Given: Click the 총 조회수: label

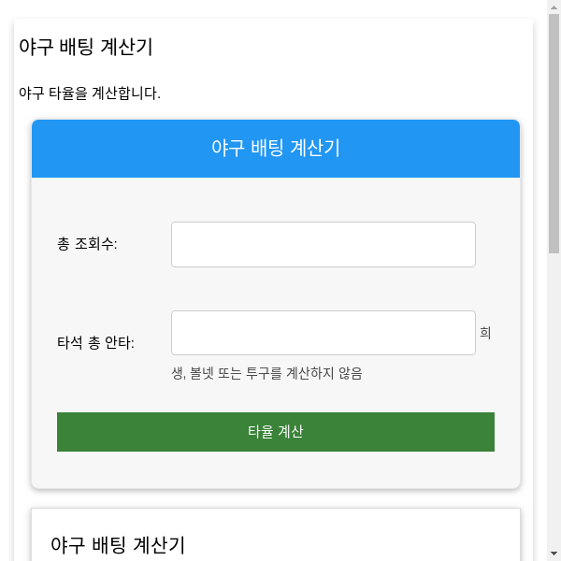Looking at the screenshot, I should [x=87, y=245].
